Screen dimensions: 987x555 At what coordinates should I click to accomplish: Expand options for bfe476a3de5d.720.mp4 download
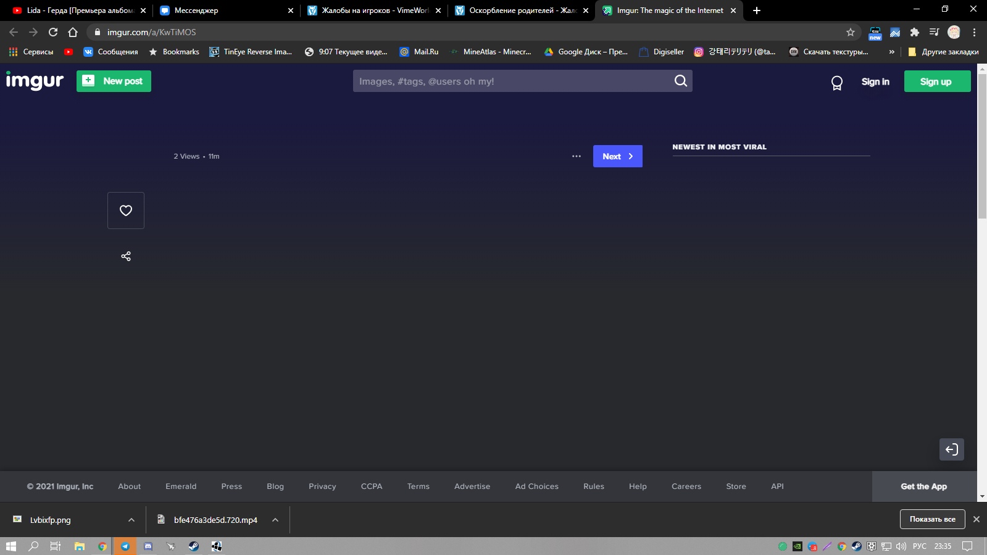tap(275, 520)
